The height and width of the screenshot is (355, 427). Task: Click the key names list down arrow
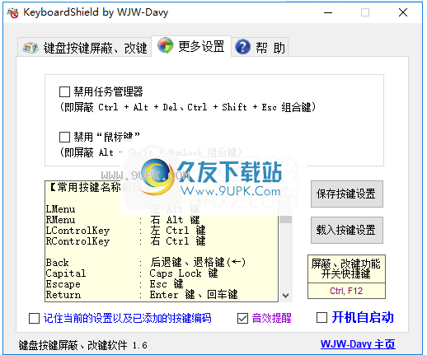285,296
